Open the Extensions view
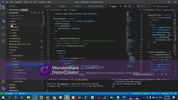 [3, 41]
